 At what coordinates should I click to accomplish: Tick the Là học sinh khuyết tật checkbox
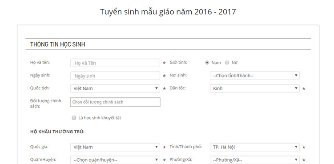click(x=74, y=118)
